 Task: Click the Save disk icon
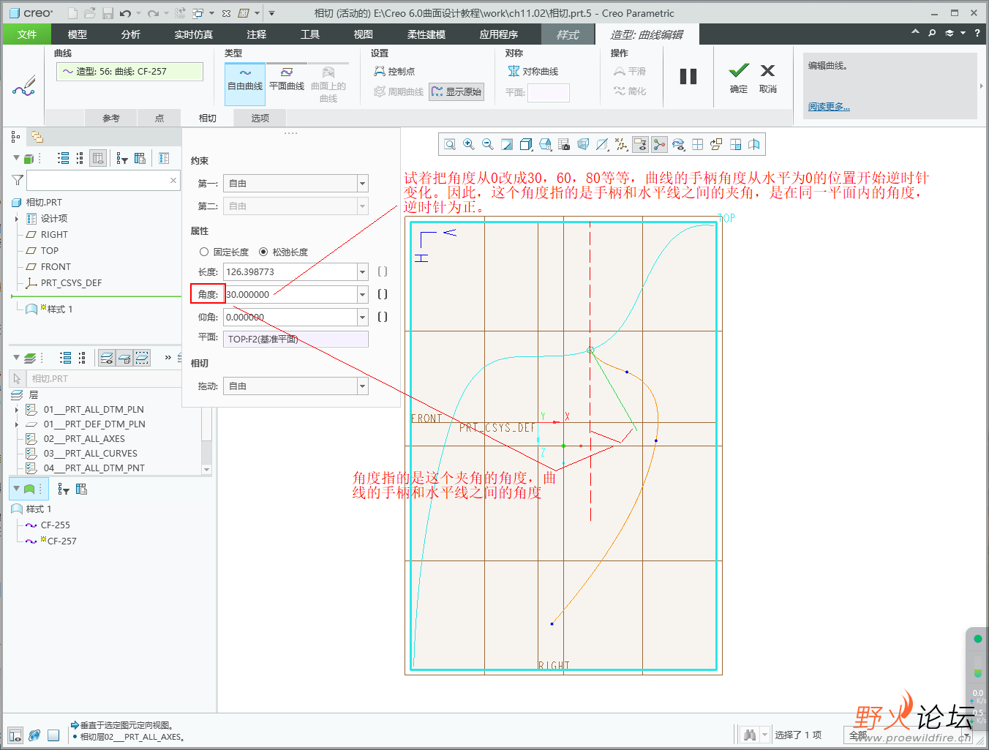pos(108,13)
